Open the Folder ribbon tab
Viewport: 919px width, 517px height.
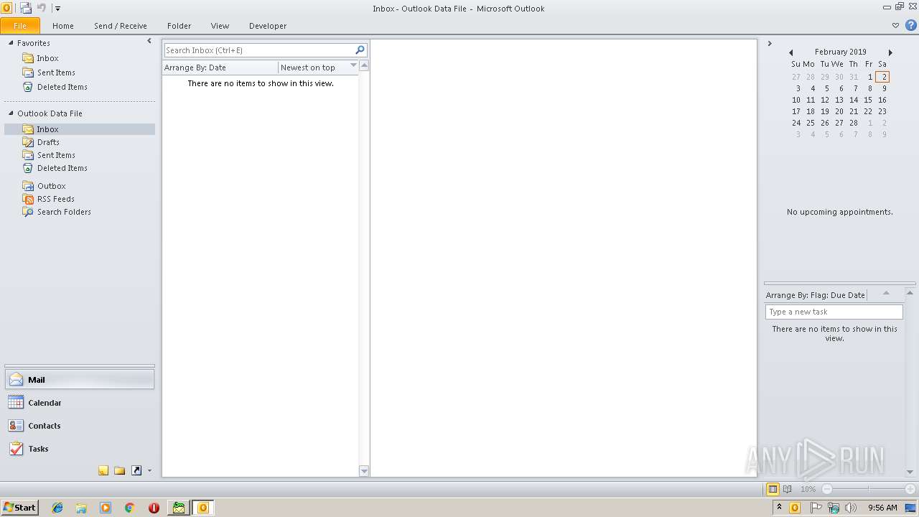click(x=179, y=26)
